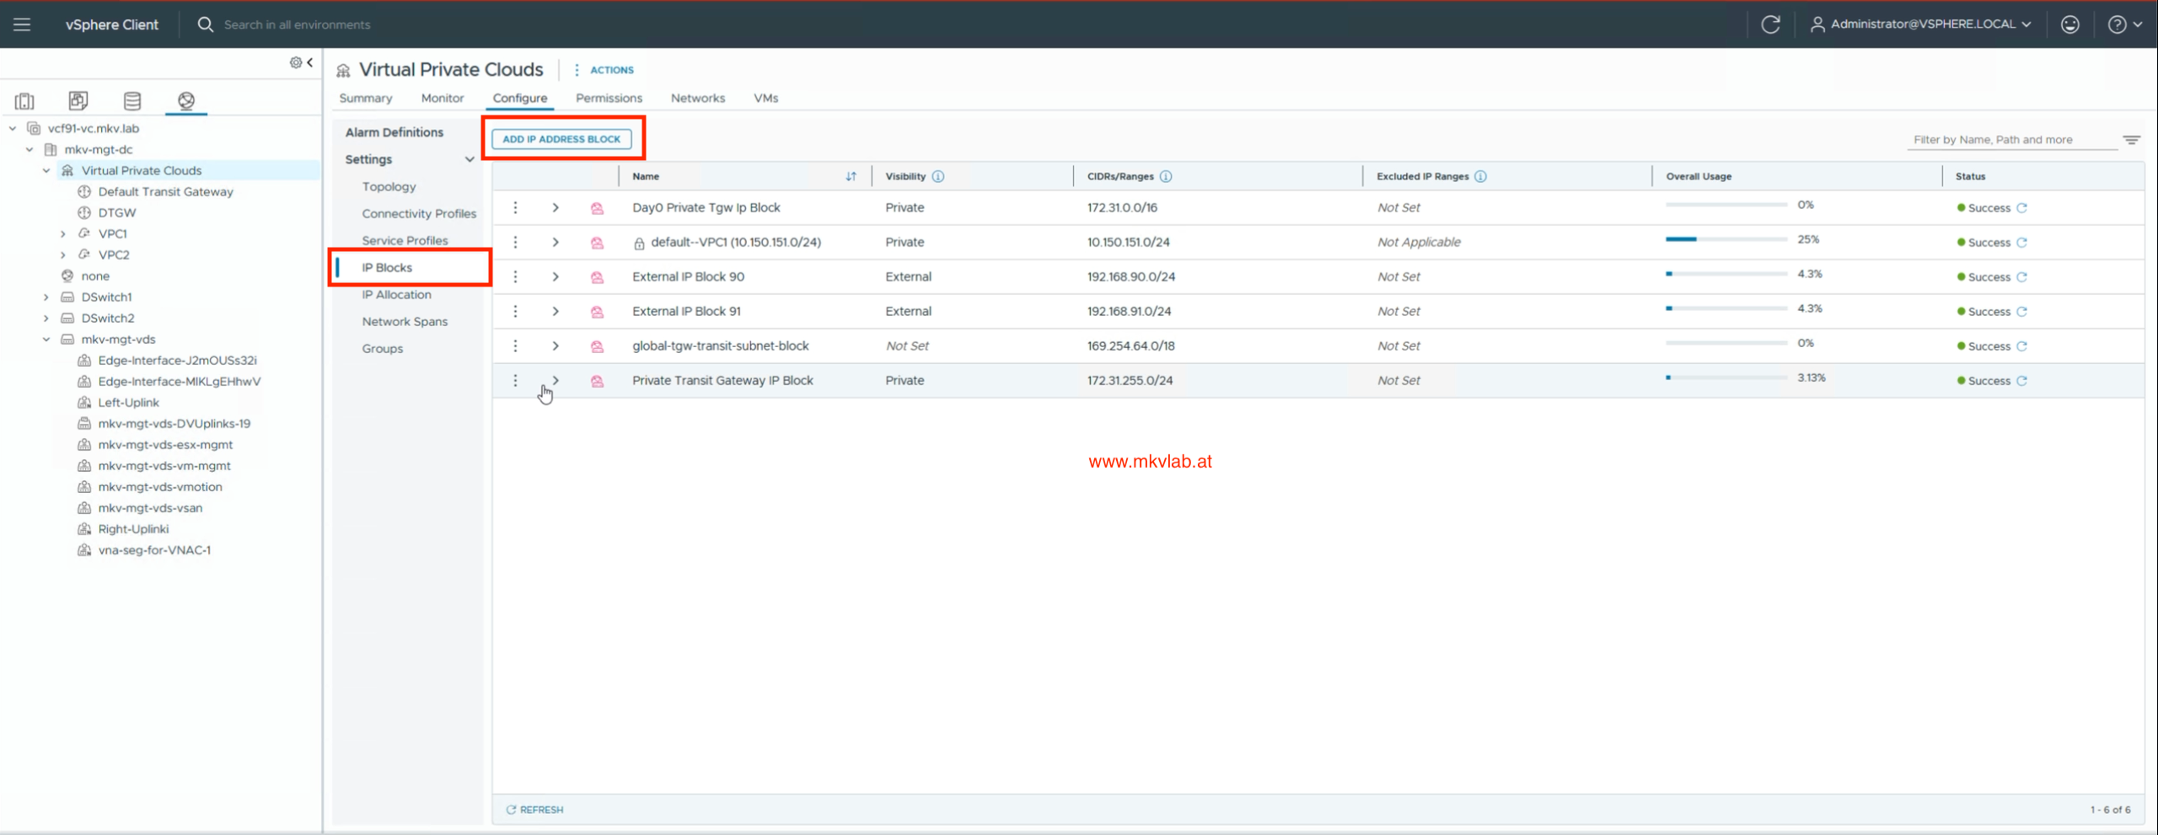This screenshot has width=2158, height=835.
Task: Click the global refresh icon in header
Action: click(1770, 24)
